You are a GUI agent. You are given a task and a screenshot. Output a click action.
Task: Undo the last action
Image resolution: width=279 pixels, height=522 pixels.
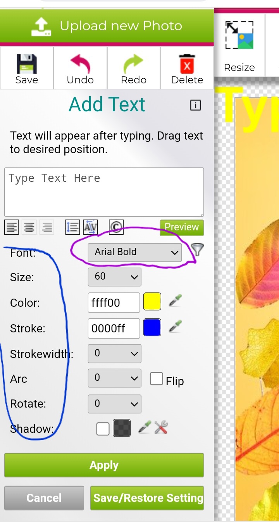pyautogui.click(x=80, y=64)
